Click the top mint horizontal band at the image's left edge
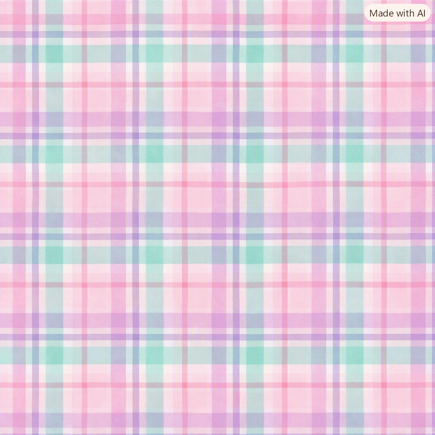435x435 pixels. (6, 54)
